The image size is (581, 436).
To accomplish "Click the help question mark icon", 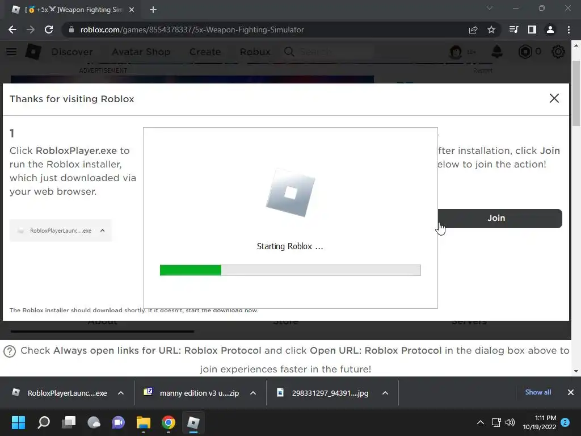I will 10,351.
